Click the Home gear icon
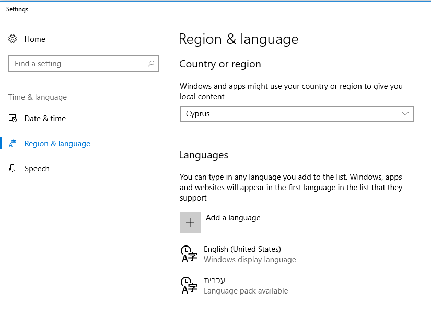The height and width of the screenshot is (316, 431). click(x=13, y=39)
